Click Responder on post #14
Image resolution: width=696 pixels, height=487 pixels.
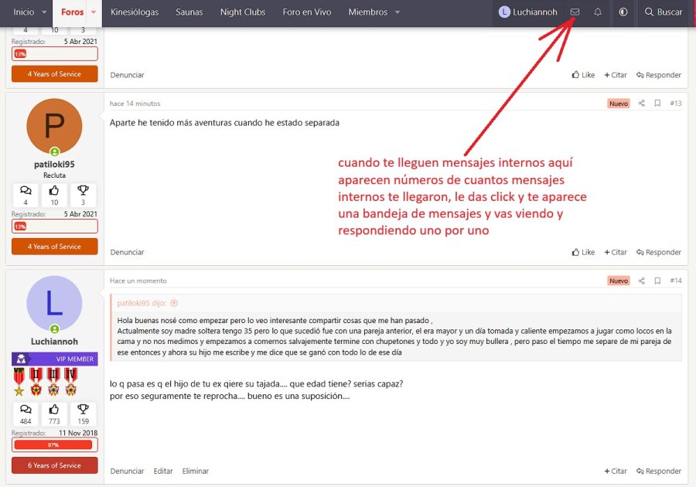(658, 471)
